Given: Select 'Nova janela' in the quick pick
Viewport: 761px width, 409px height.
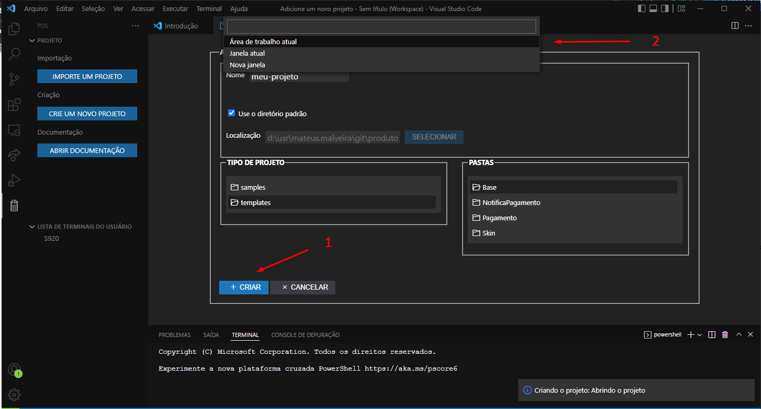Looking at the screenshot, I should click(x=247, y=65).
